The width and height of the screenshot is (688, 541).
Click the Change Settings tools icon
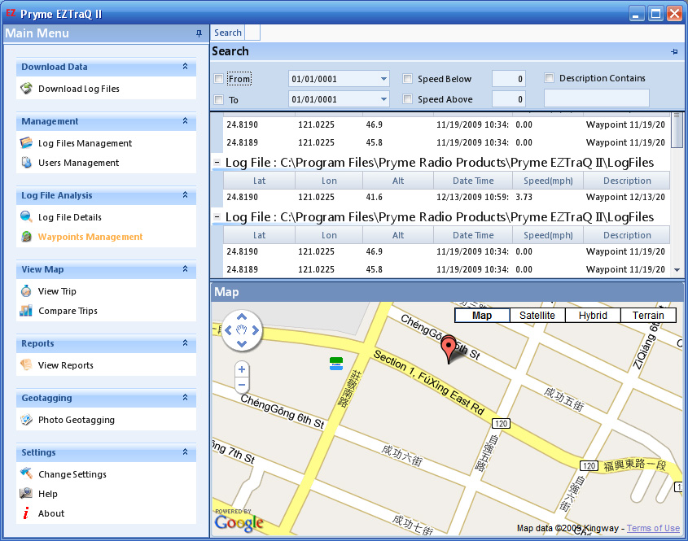pyautogui.click(x=26, y=473)
